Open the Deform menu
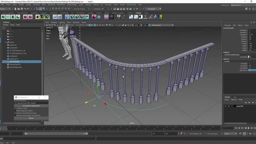 pyautogui.click(x=96, y=5)
